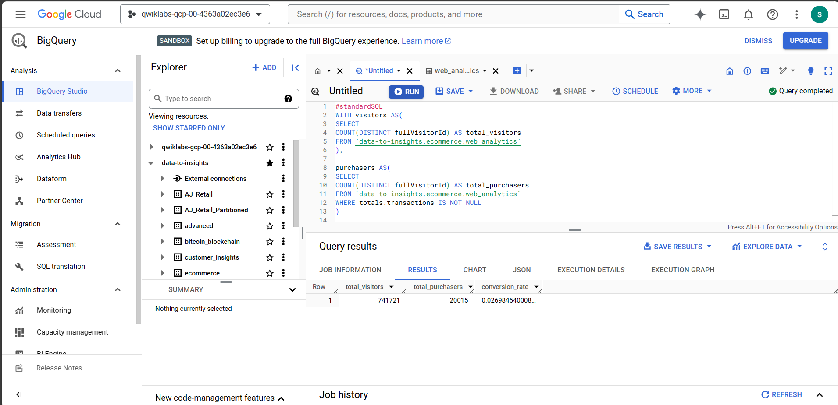The width and height of the screenshot is (838, 405).
Task: Switch to JSON tab
Action: pos(522,270)
